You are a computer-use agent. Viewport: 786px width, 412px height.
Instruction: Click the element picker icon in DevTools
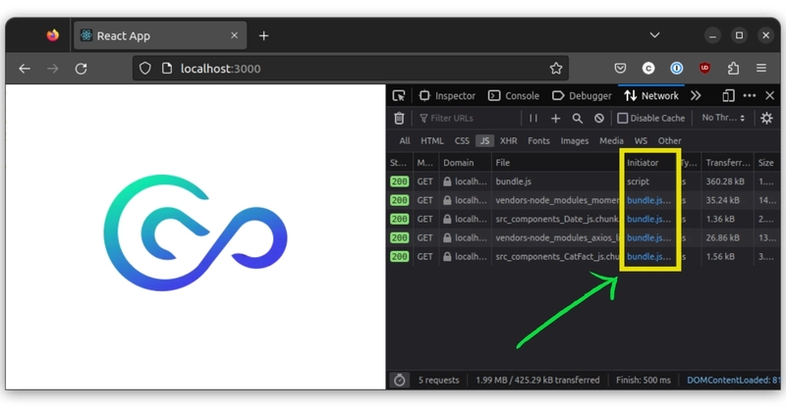(399, 96)
